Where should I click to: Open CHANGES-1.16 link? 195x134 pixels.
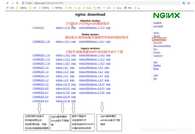[41, 41]
